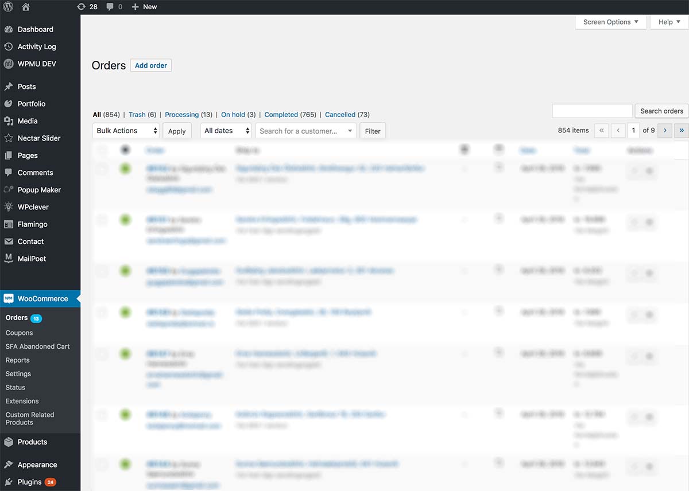
Task: Go to previous page of orders
Action: click(x=618, y=131)
